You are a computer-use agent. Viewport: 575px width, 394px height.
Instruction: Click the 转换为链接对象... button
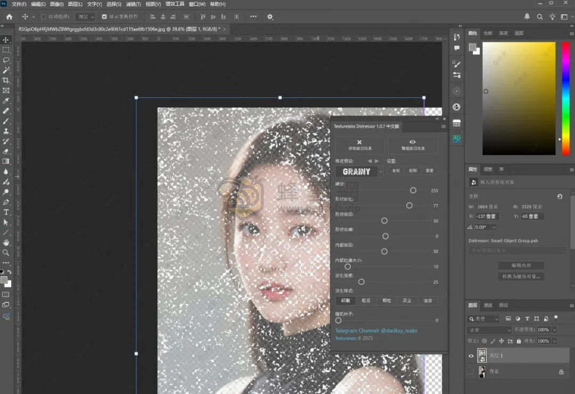tap(521, 276)
